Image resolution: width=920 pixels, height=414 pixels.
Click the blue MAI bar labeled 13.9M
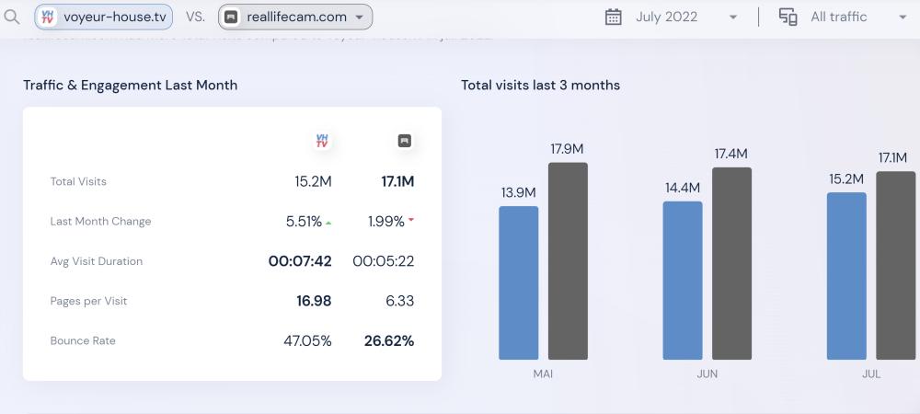tap(518, 282)
